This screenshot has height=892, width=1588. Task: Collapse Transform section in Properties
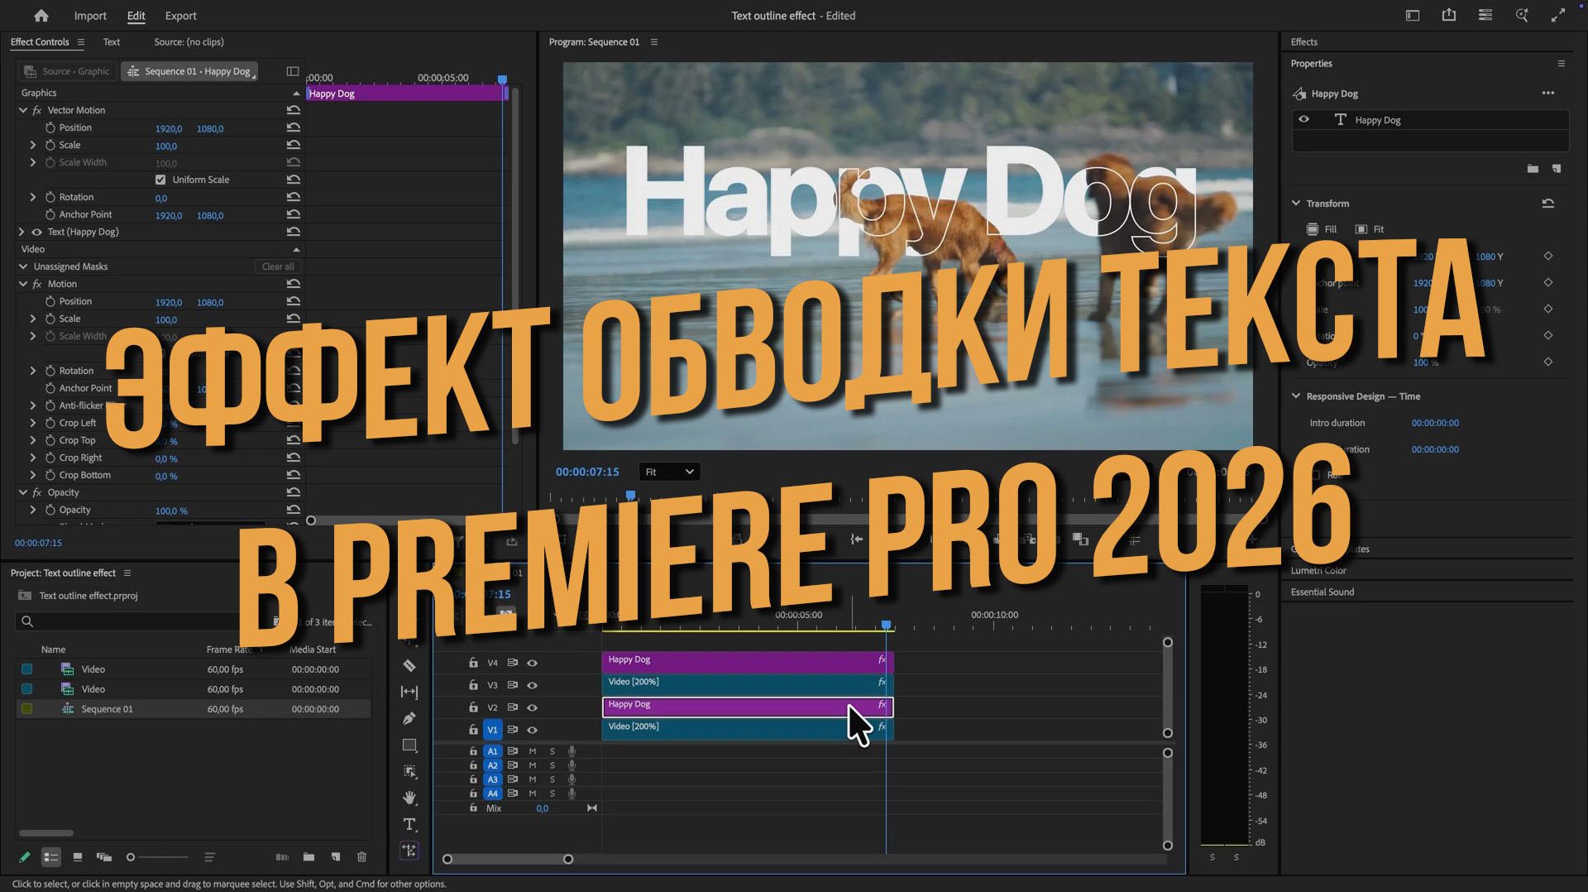click(x=1296, y=204)
